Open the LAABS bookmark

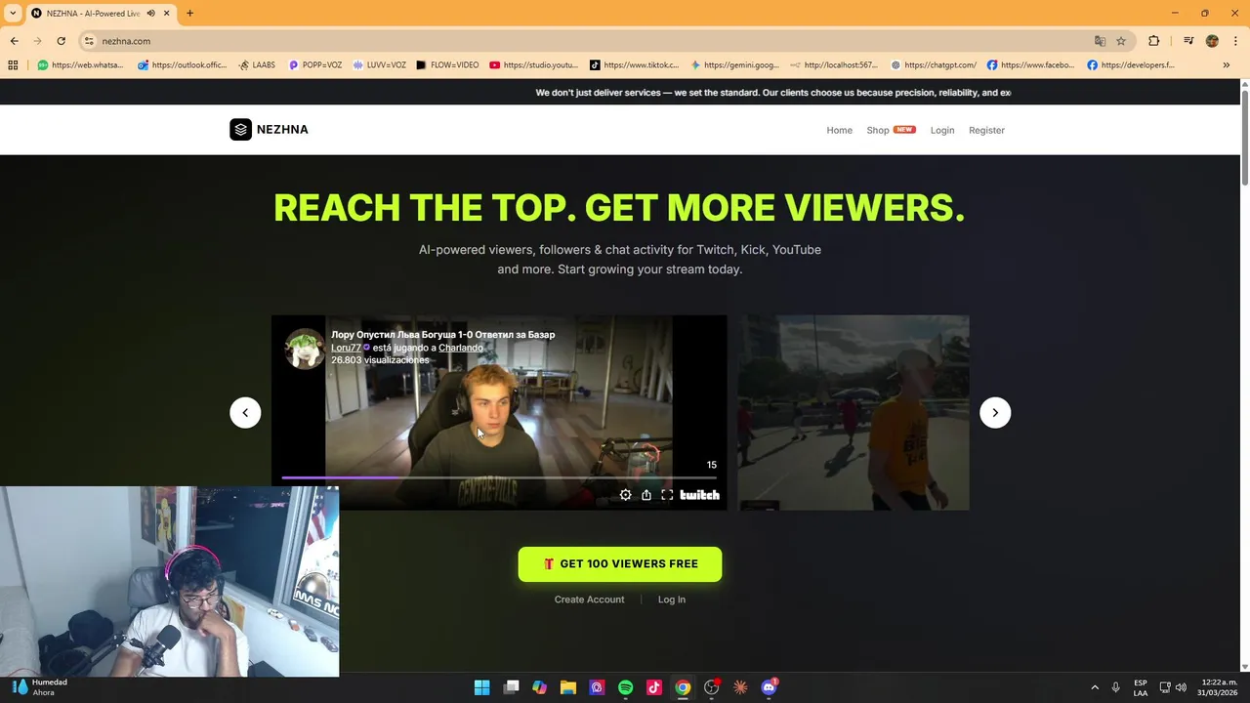[257, 65]
